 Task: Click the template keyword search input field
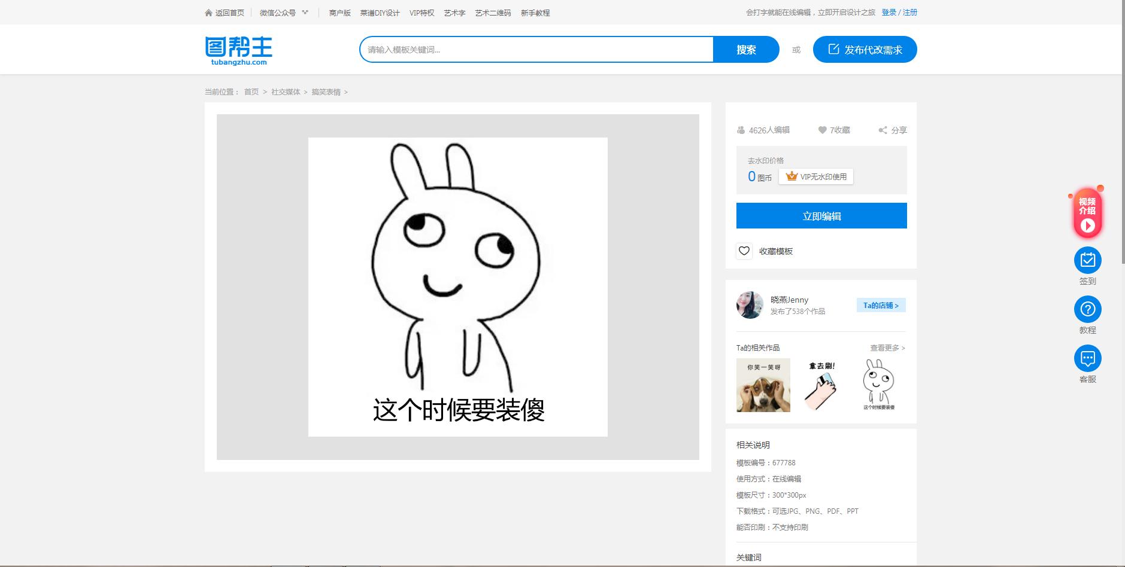[533, 49]
